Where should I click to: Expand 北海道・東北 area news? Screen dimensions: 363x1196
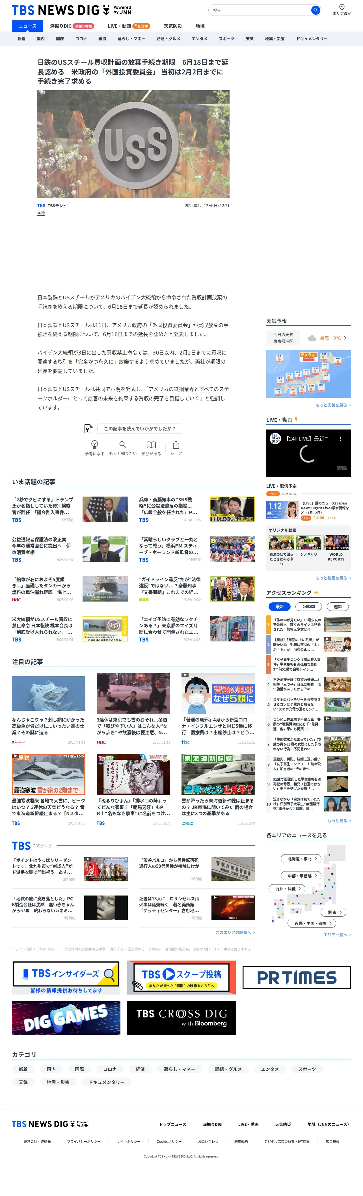(x=301, y=859)
